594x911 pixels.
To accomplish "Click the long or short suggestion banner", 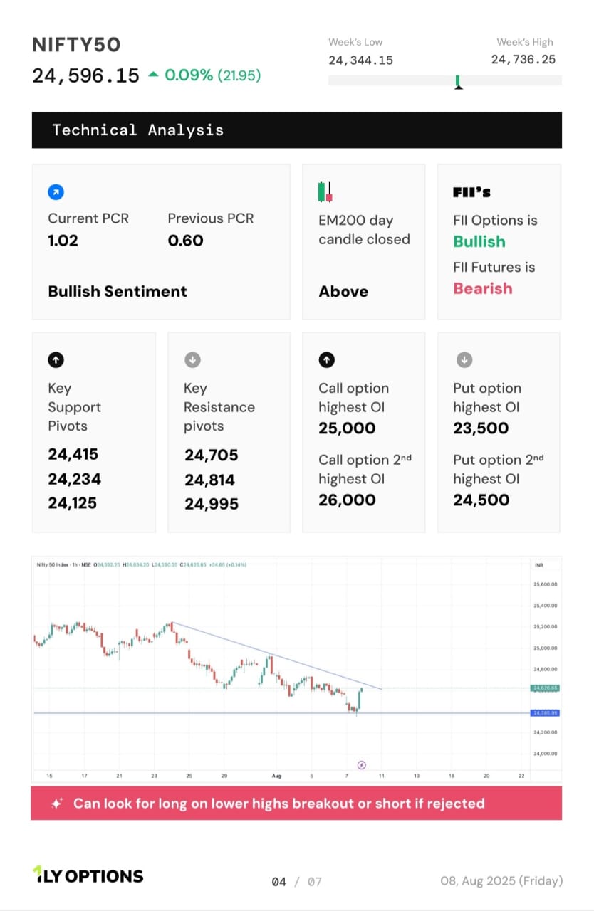I will pyautogui.click(x=296, y=803).
